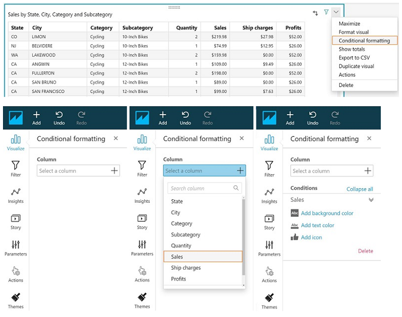The height and width of the screenshot is (317, 402).
Task: Click the QuickSight logo in the panel with empty column field
Action: [x=16, y=118]
